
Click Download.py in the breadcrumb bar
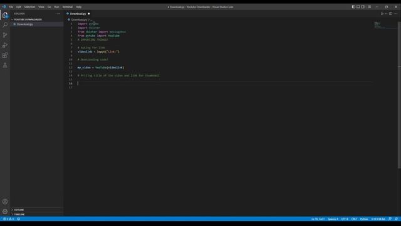pyautogui.click(x=79, y=19)
